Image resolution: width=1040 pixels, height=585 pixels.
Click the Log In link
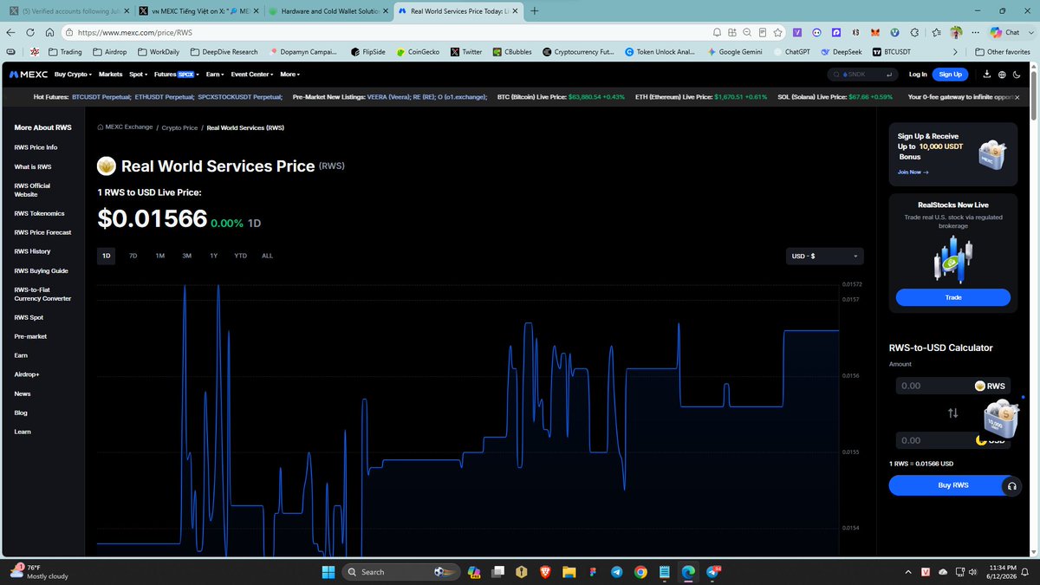click(x=918, y=75)
